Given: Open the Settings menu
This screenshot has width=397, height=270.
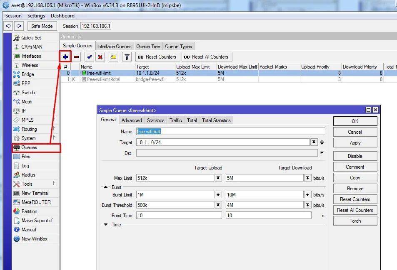Looking at the screenshot, I should coord(36,16).
